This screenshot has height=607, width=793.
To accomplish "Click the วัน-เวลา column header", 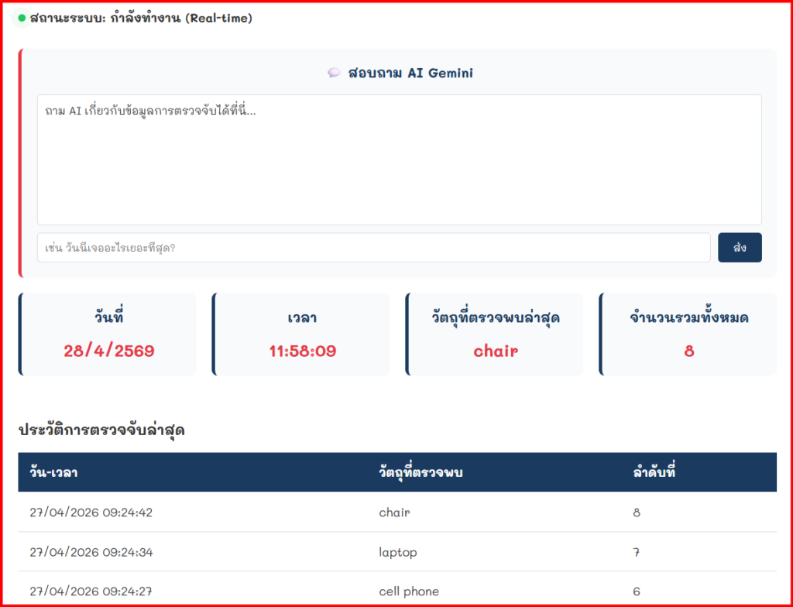I will pyautogui.click(x=53, y=472).
